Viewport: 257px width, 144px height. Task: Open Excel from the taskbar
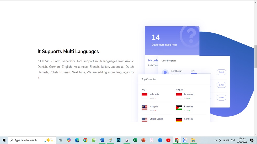point(135,140)
